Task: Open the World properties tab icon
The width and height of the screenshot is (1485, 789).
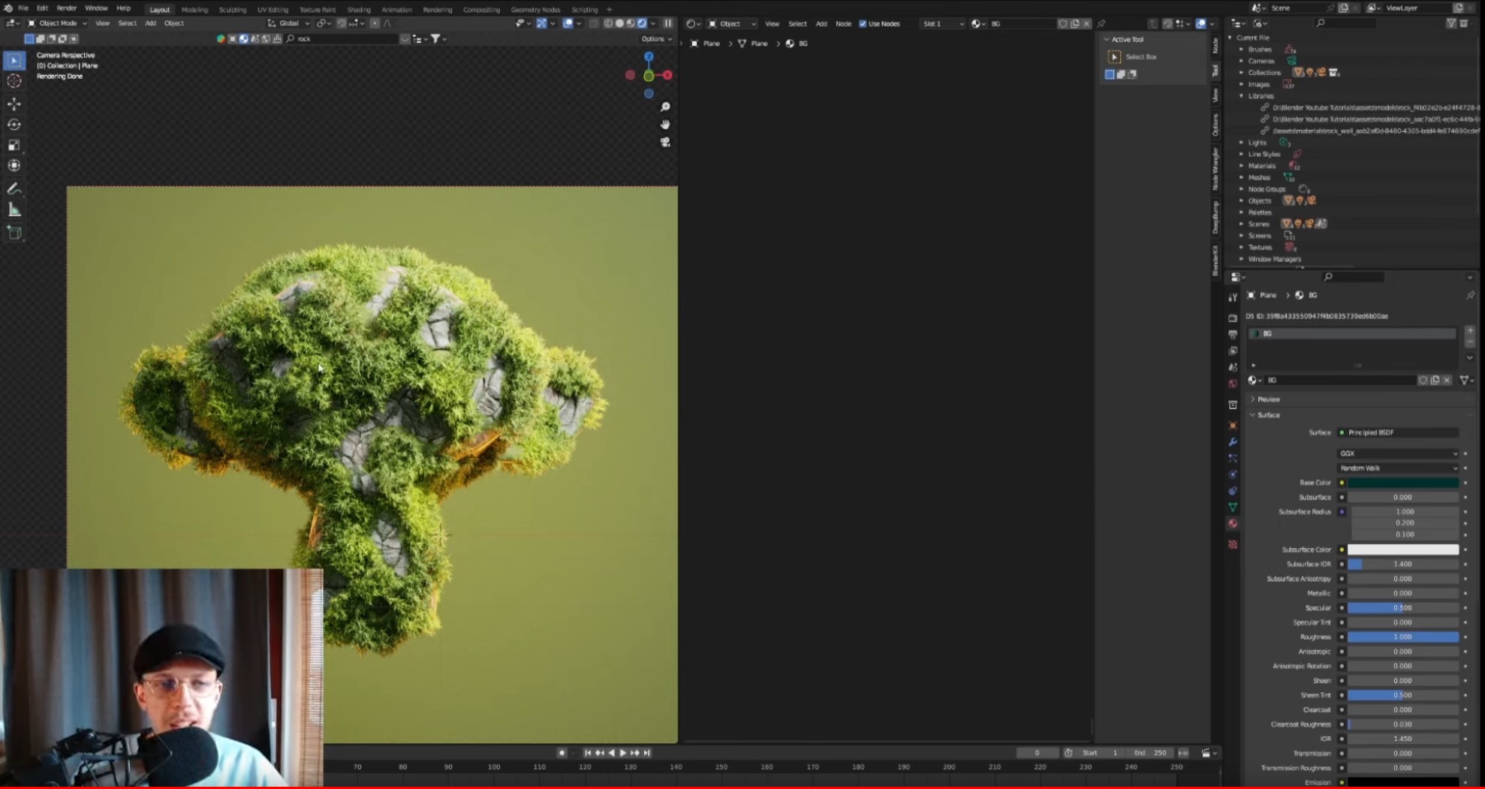Action: (1233, 384)
